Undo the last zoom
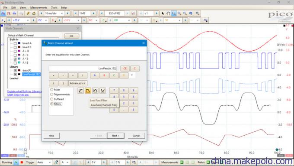 (x=191, y=13)
